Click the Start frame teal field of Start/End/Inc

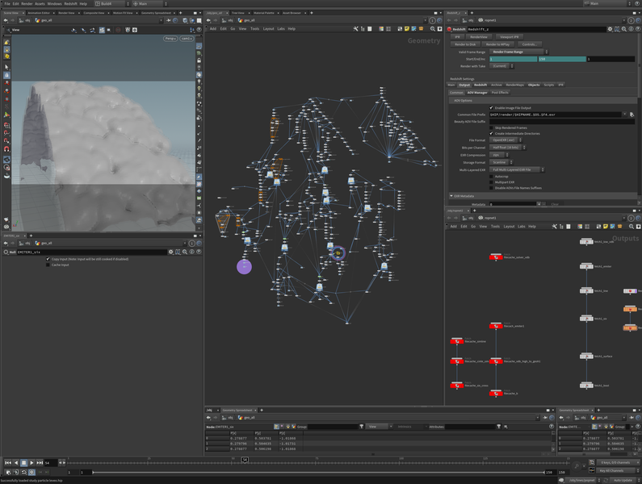[513, 59]
